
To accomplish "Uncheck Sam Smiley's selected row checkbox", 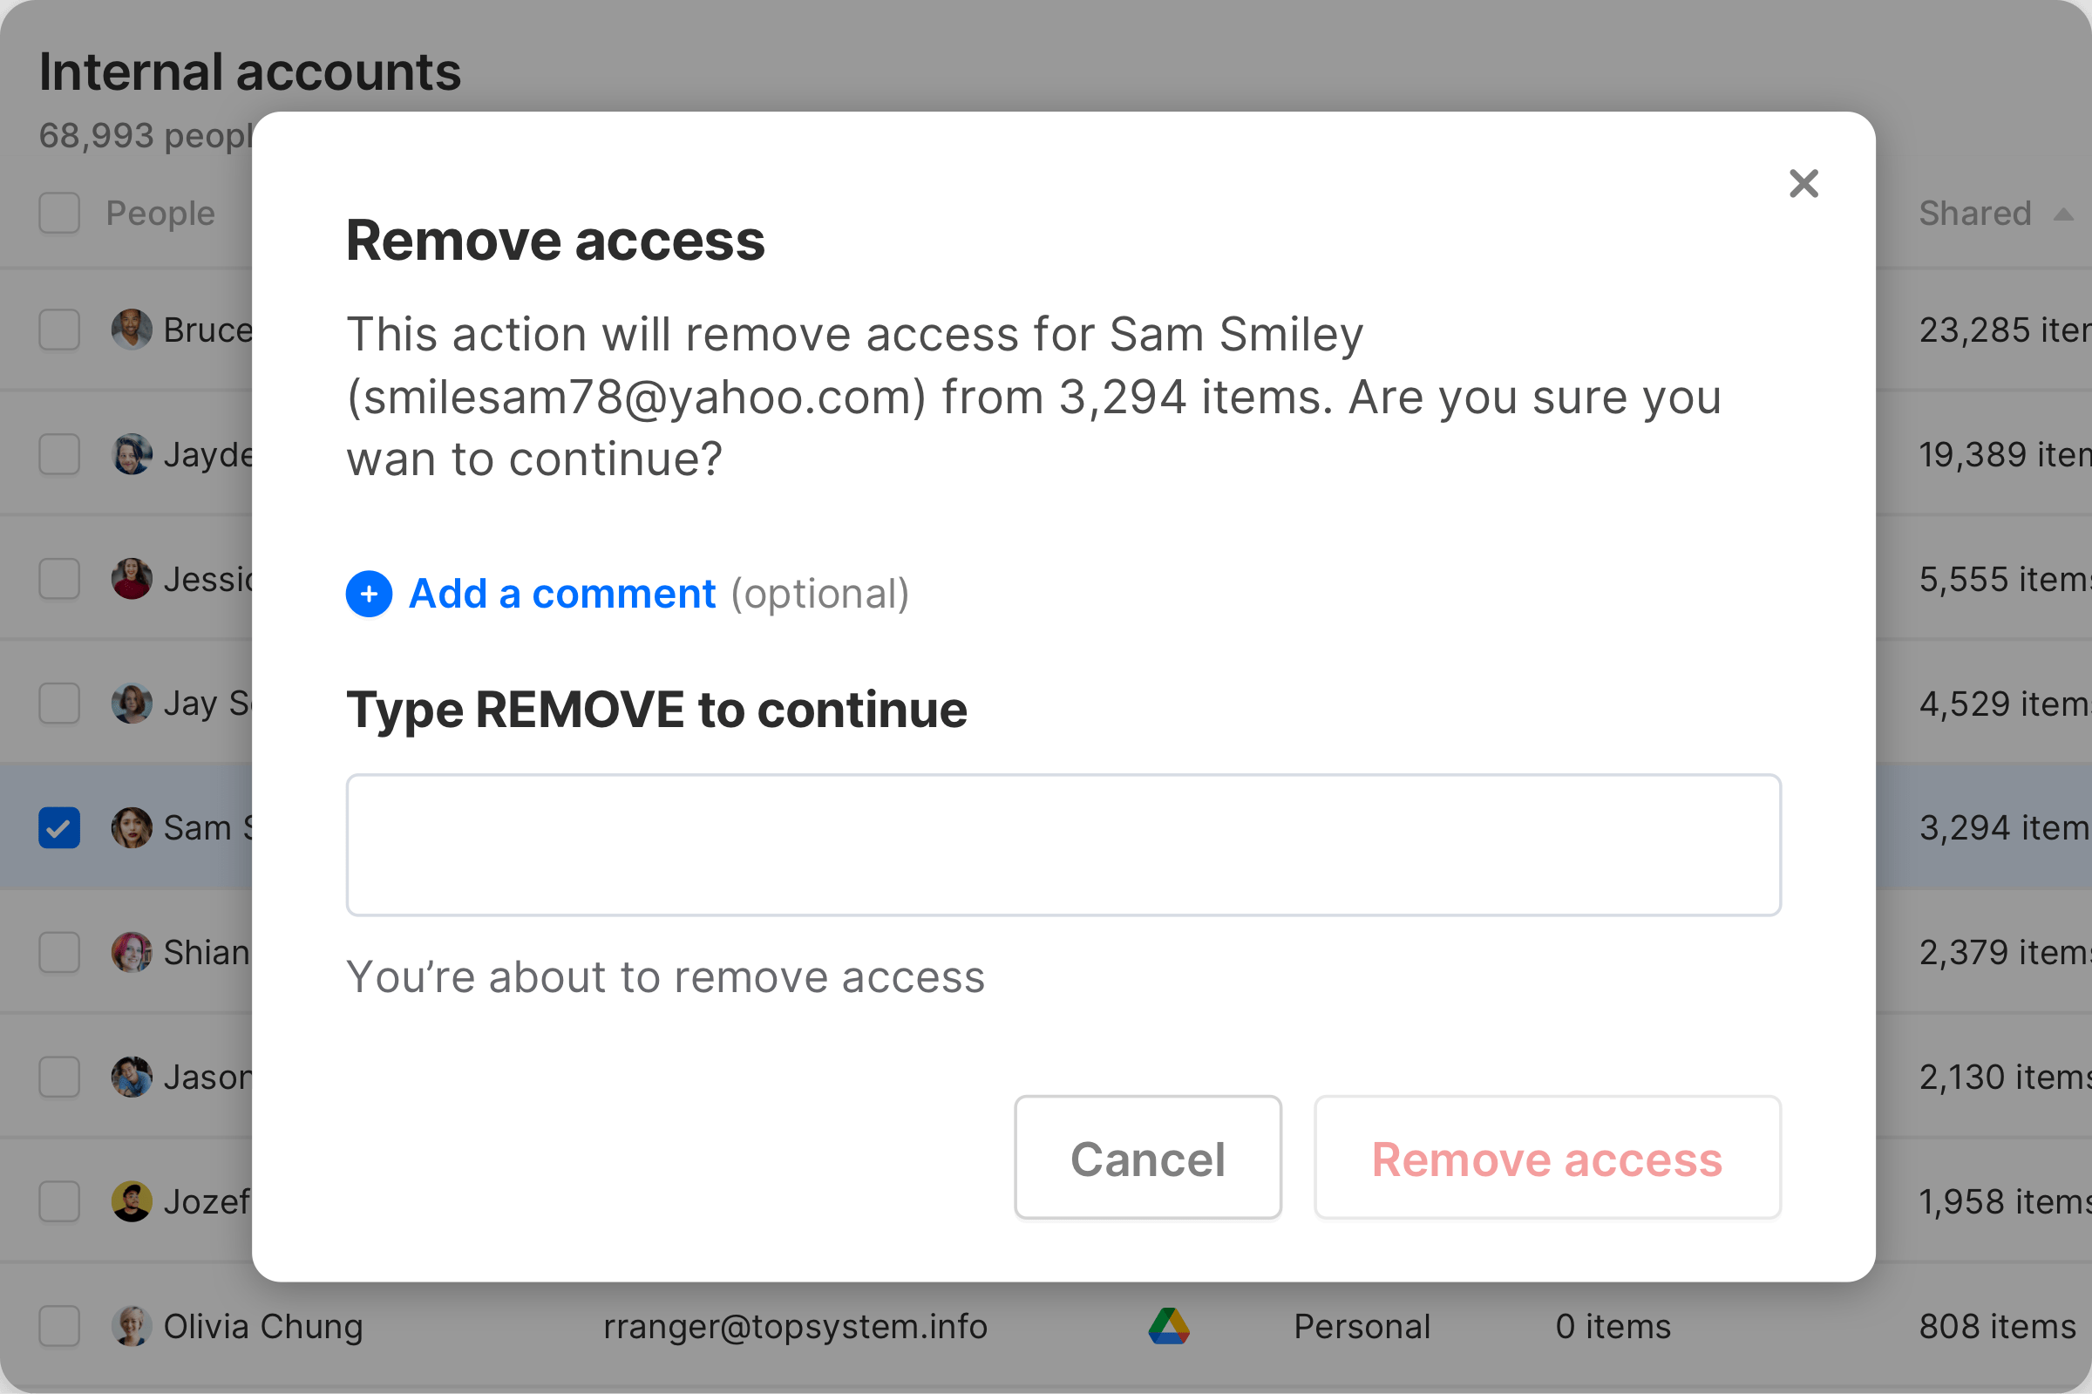I will click(x=58, y=826).
